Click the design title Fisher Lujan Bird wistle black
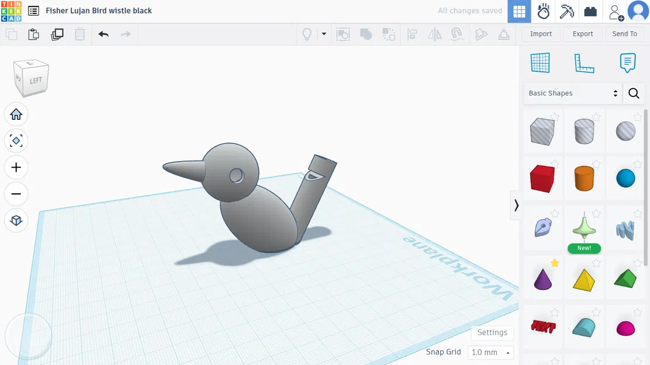Viewport: 650px width, 365px height. (99, 11)
